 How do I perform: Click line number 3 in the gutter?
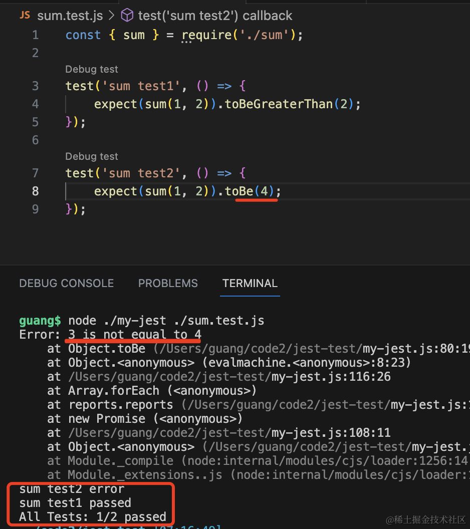(35, 86)
